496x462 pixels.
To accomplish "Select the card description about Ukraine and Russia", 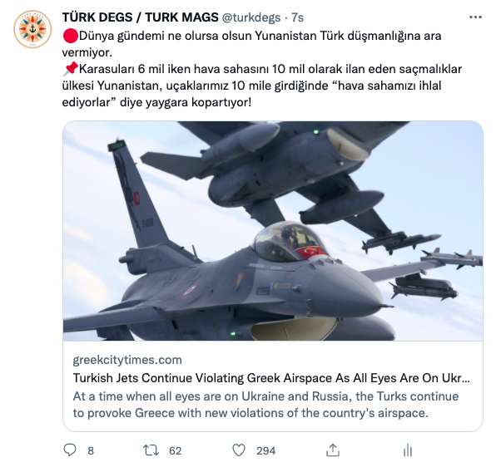I will (265, 405).
